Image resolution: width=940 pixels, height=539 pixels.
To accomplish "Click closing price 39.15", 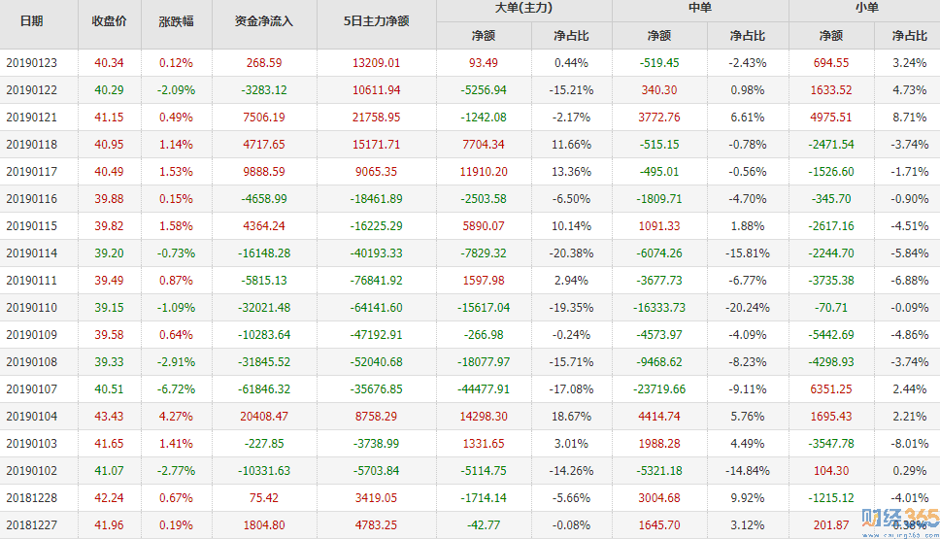I will click(x=109, y=308).
